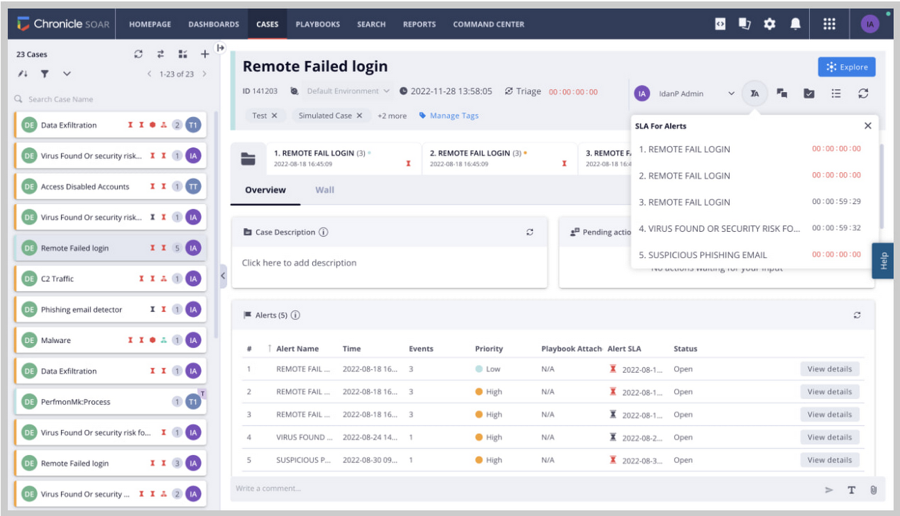Select the Overview tab

coord(265,190)
